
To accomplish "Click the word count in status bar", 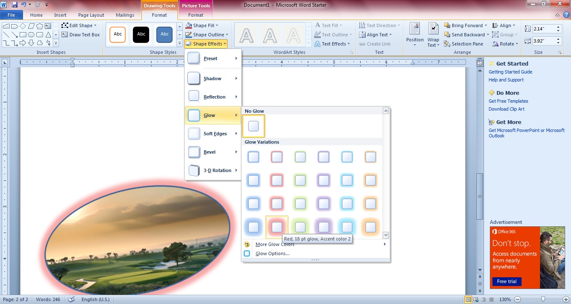I will pyautogui.click(x=48, y=299).
